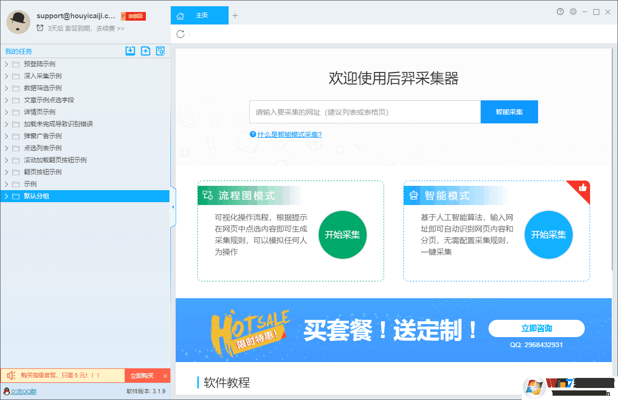Click the 立即购买 button in the promo bar
618x400 pixels.
[x=142, y=376]
